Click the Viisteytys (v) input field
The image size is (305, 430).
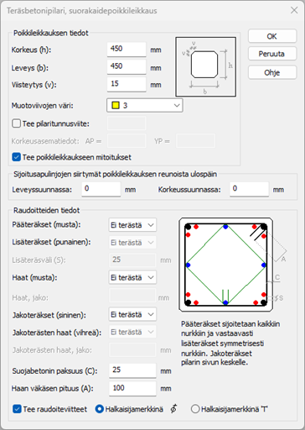127,84
